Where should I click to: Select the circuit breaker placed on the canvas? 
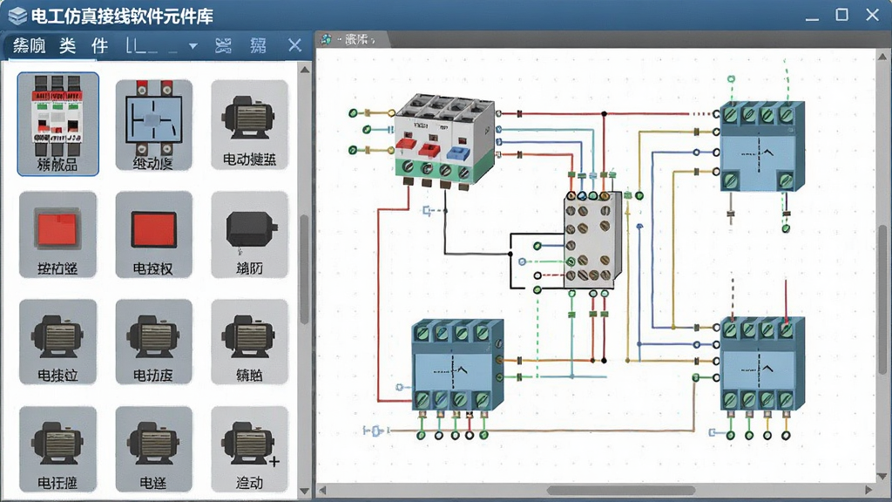[445, 142]
